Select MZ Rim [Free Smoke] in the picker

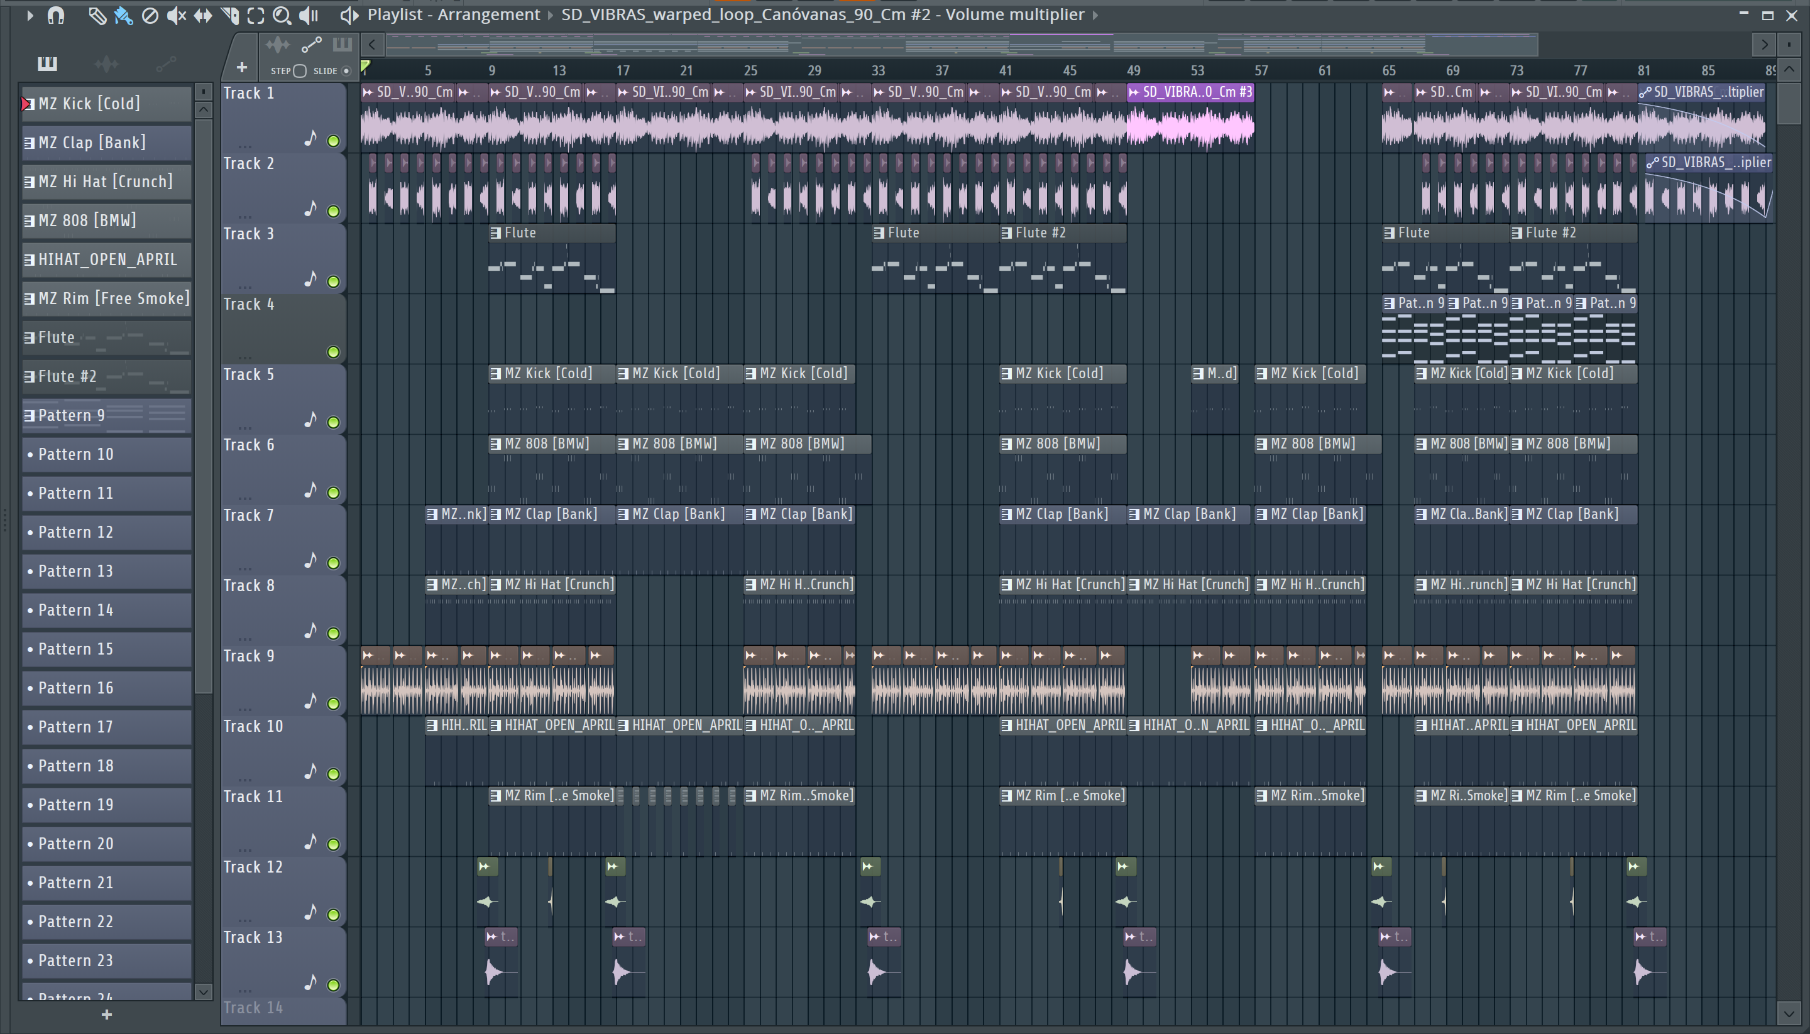pos(107,299)
